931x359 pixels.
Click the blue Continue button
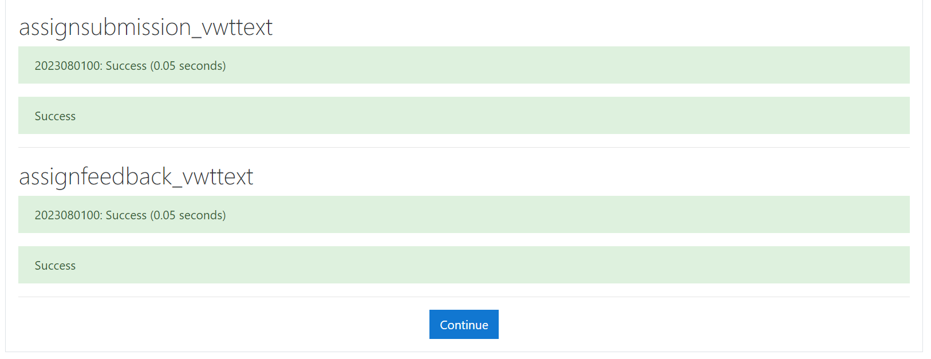[464, 325]
